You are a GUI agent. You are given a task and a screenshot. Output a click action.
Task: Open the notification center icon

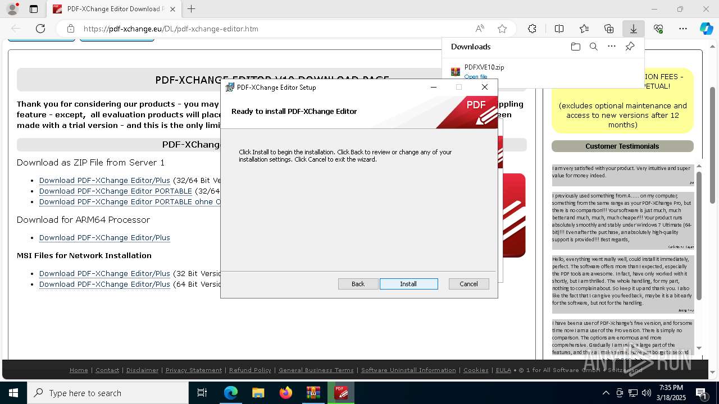click(x=701, y=393)
